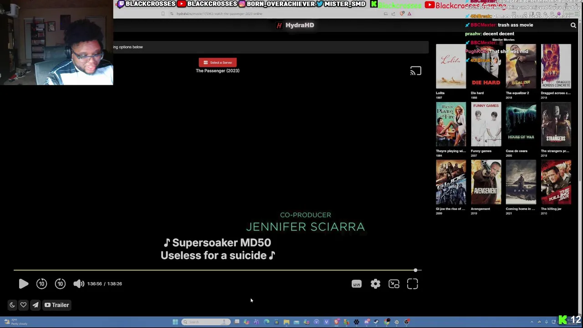583x328 pixels.
Task: Open the site search magnifier icon
Action: (x=573, y=26)
